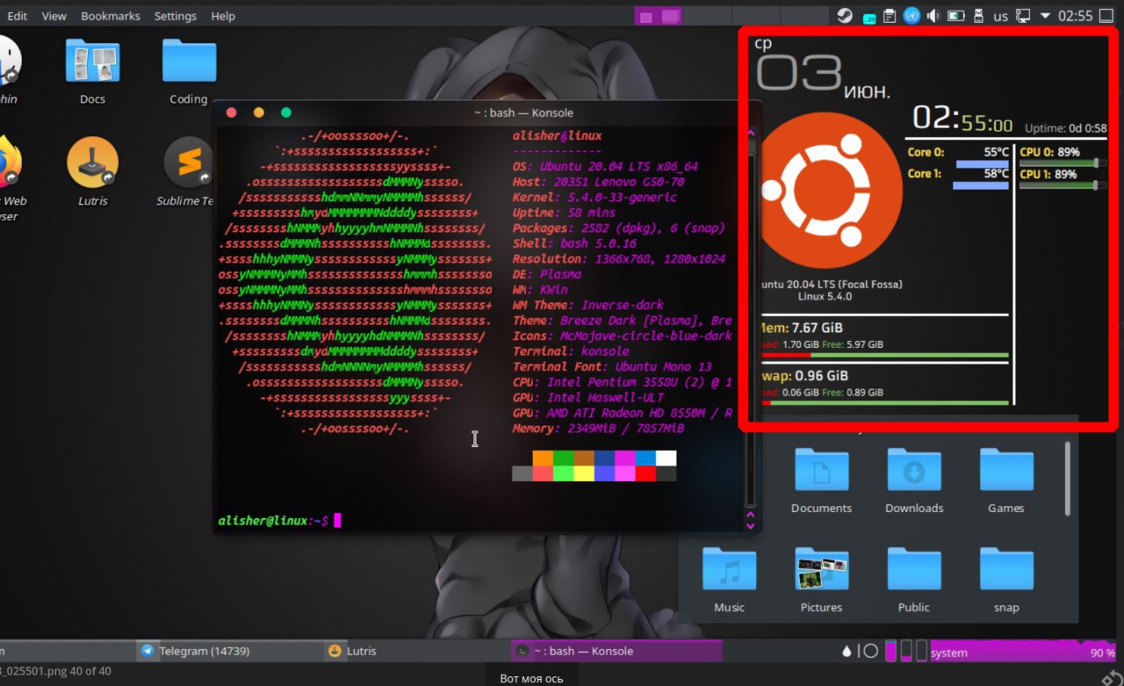Click the water drop icon in bottom panel
Image resolution: width=1124 pixels, height=686 pixels.
pos(847,652)
